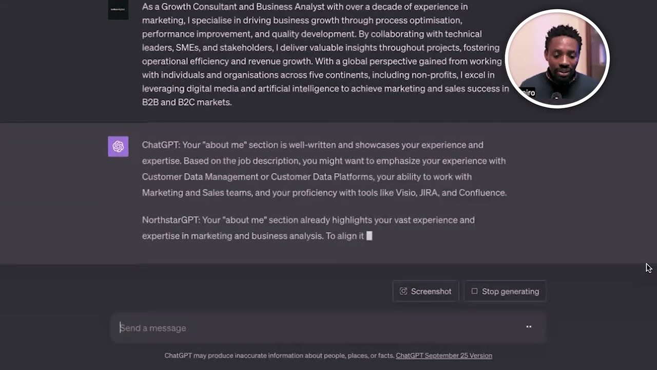Click the square stop icon
Viewport: 657px width, 370px height.
tap(474, 291)
